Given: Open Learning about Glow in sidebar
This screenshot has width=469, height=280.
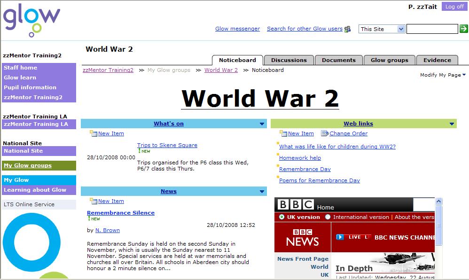Looking at the screenshot, I should [39, 190].
